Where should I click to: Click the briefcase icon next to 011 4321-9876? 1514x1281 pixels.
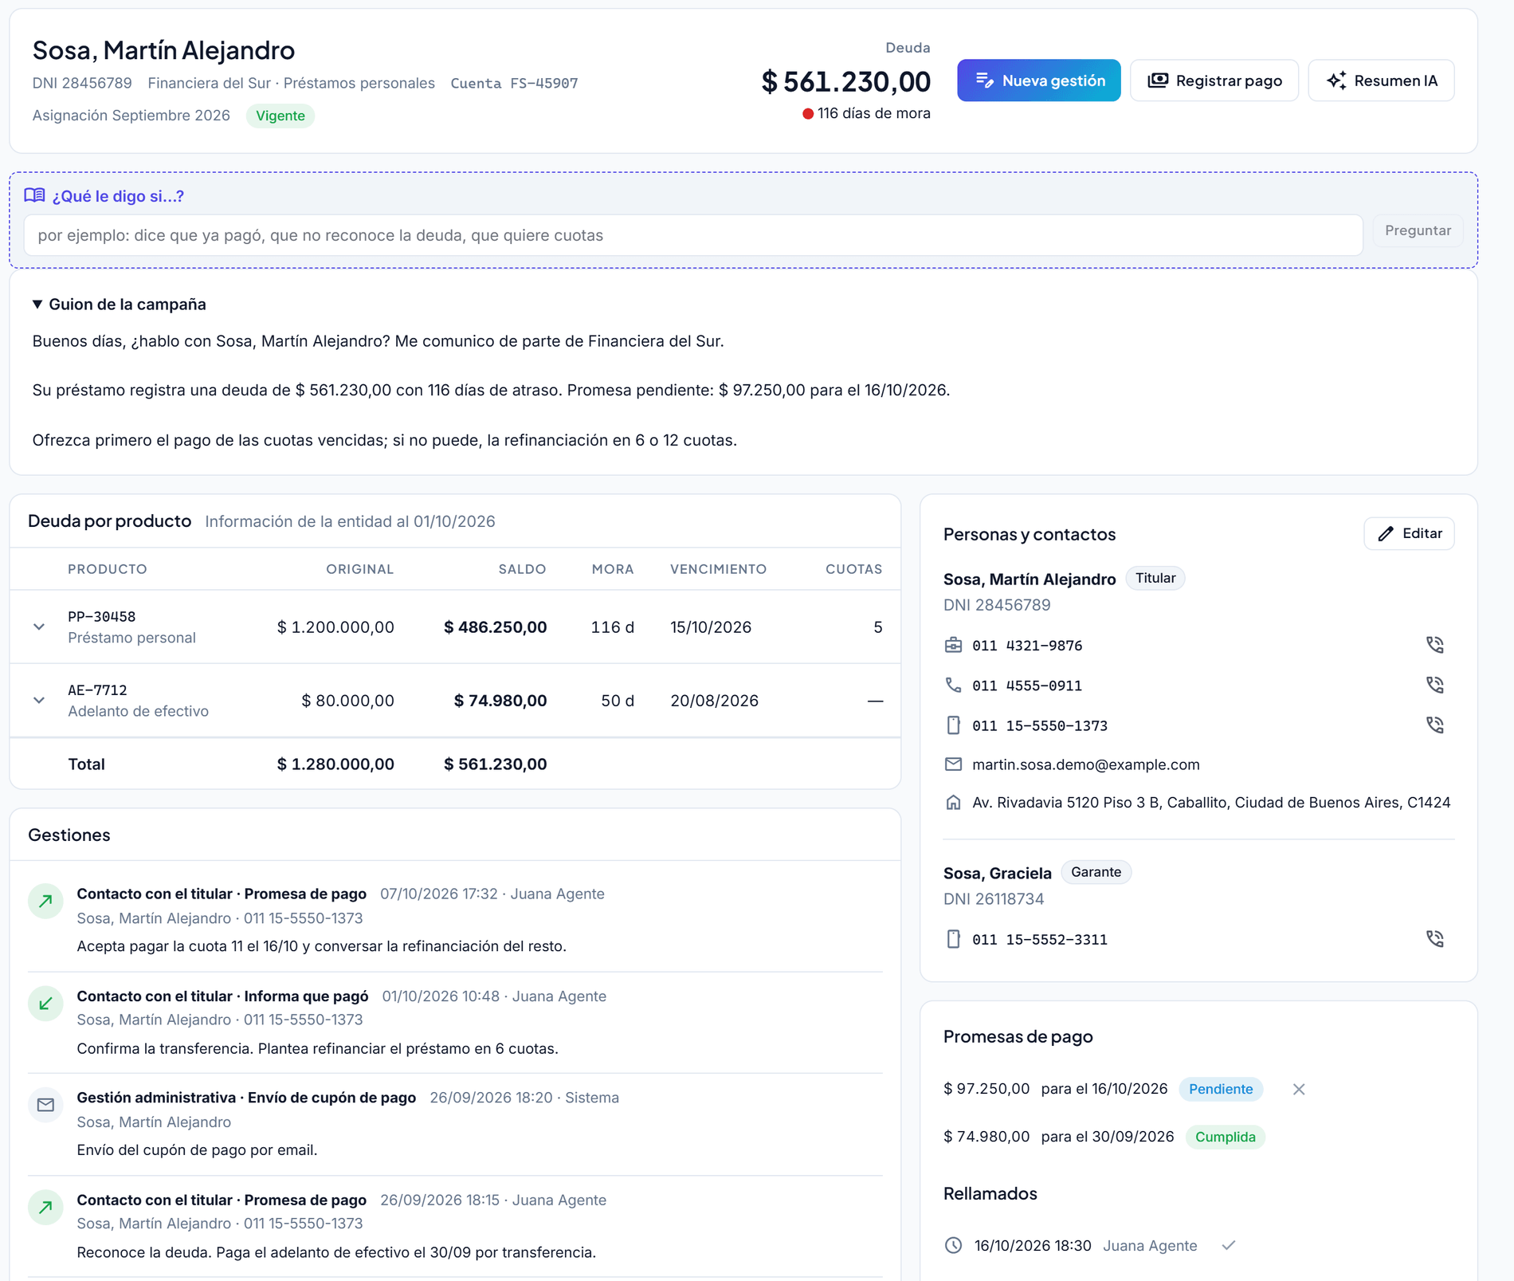click(953, 645)
